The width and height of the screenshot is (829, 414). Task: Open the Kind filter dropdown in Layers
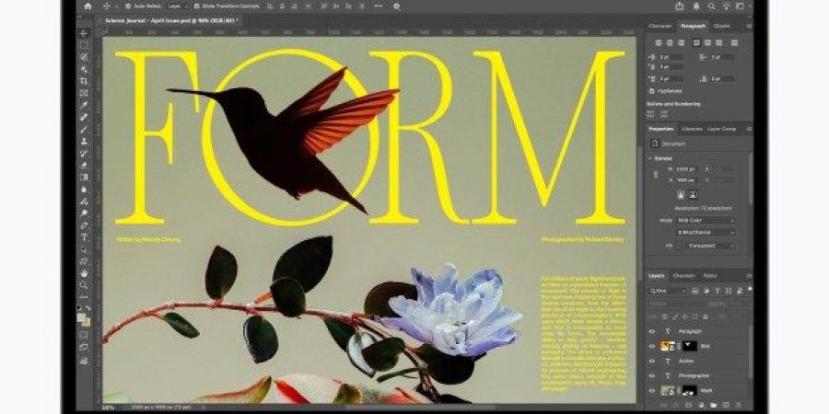tap(667, 291)
